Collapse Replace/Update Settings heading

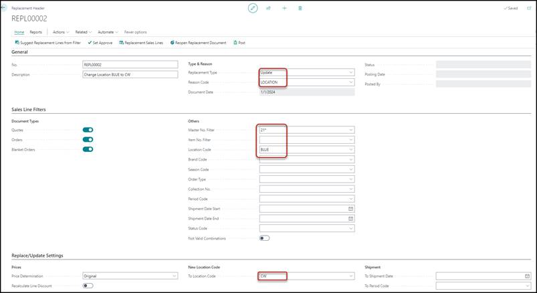[x=37, y=256]
